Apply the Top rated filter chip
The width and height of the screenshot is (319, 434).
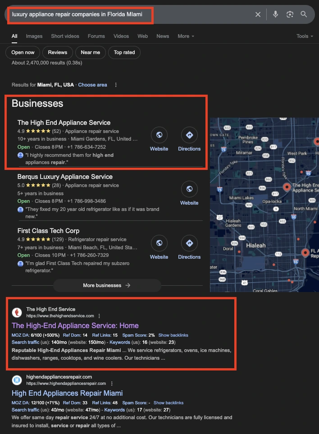click(124, 52)
